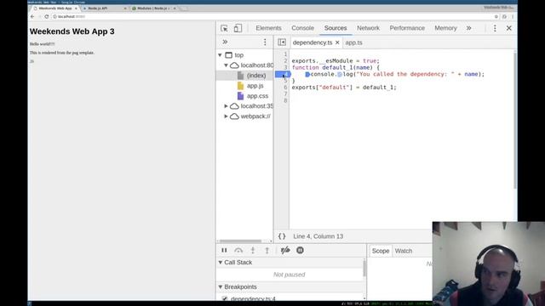Switch to the Modules Node.js browser tab
Image resolution: width=545 pixels, height=306 pixels.
[153, 8]
